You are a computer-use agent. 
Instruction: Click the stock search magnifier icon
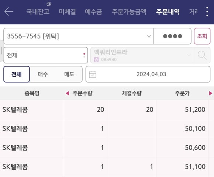click(202, 55)
